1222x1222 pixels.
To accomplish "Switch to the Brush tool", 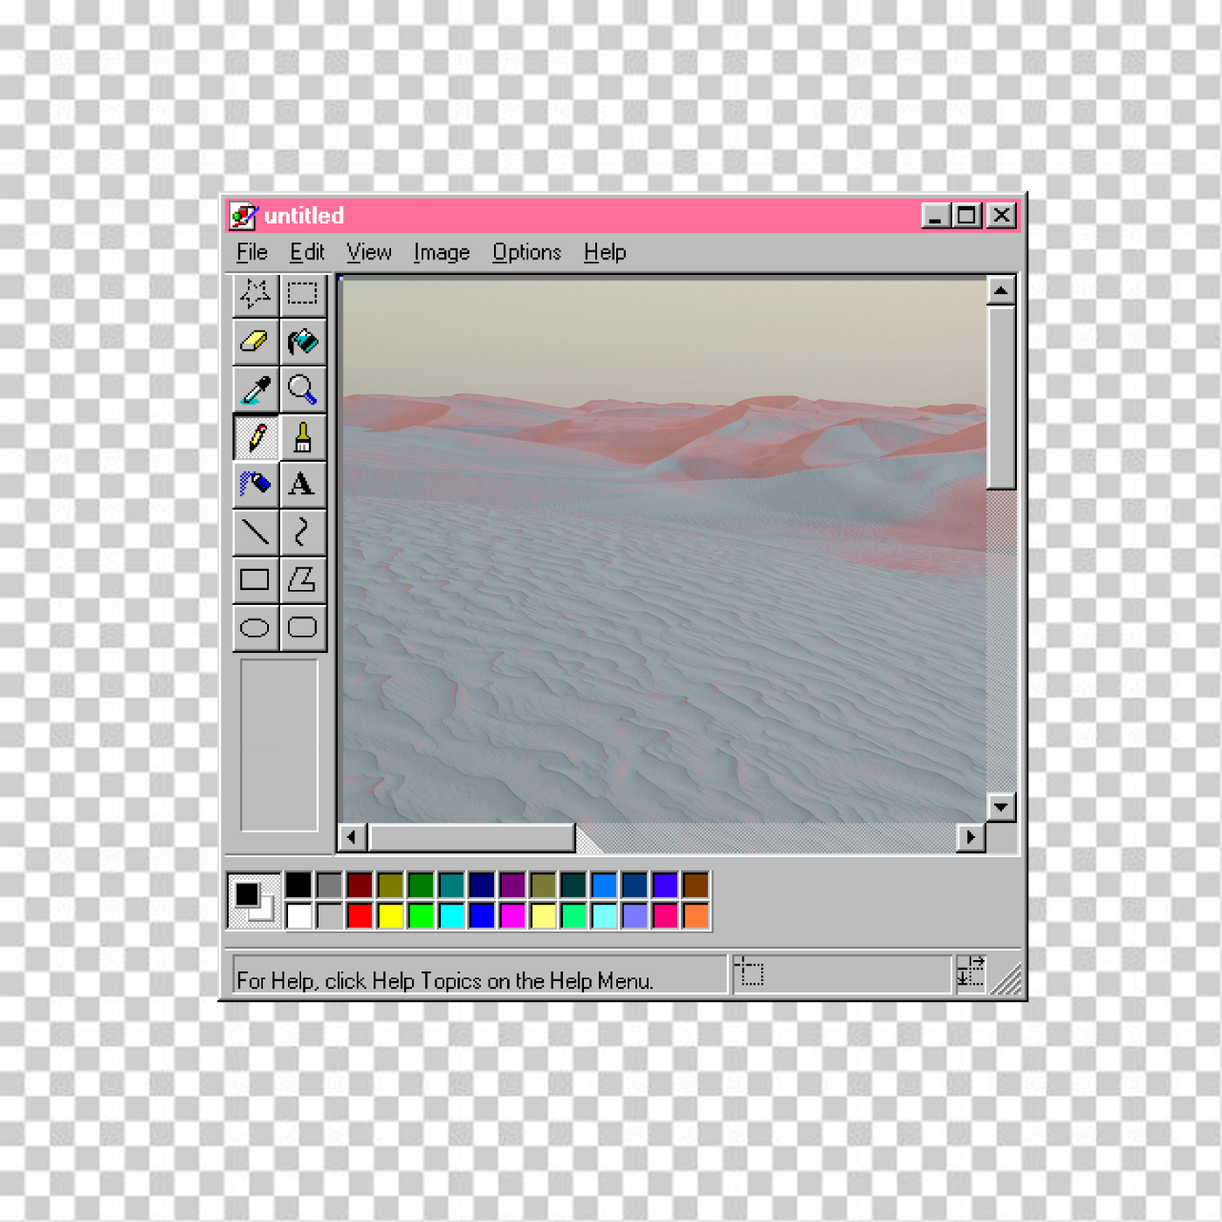I will tap(303, 436).
